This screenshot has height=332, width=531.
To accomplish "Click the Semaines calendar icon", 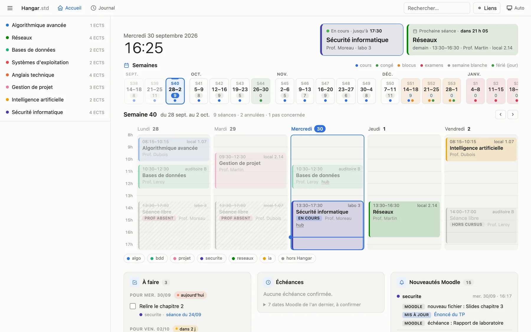I will click(127, 65).
